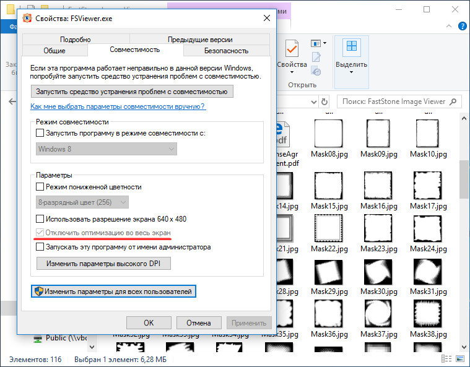Close the FSViewer.exe properties dialog
Screen dimensions: 470x367
point(266,19)
